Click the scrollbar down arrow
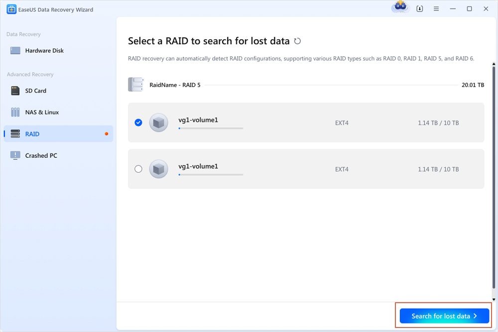Screen dimensions: 498x332 pyautogui.click(x=494, y=299)
